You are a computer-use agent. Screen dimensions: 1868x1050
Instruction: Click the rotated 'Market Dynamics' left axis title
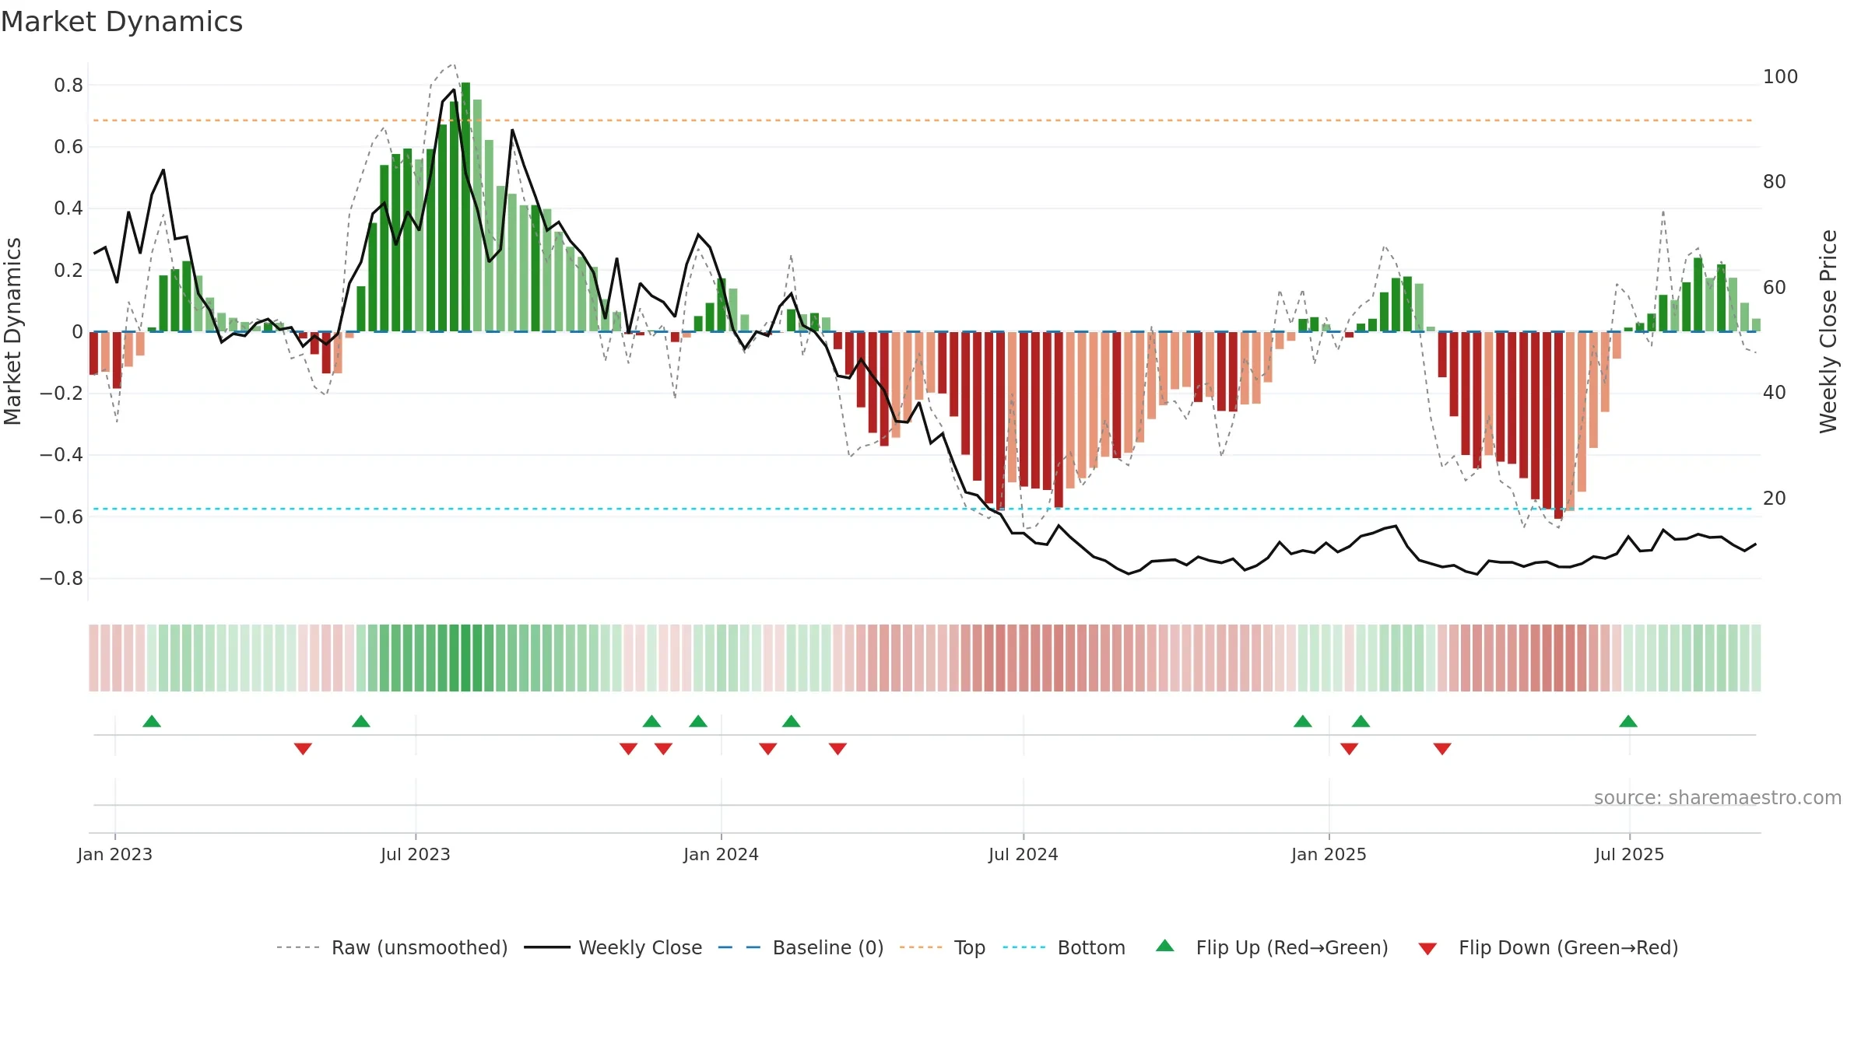point(12,331)
